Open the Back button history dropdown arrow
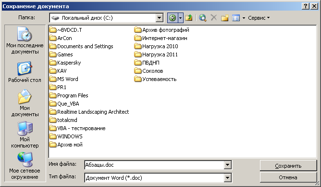321x187 pixels. [x=180, y=18]
